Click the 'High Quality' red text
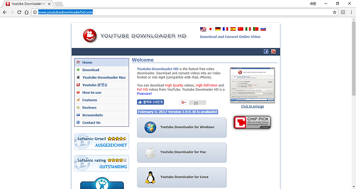356x189 pixels. 174,85
